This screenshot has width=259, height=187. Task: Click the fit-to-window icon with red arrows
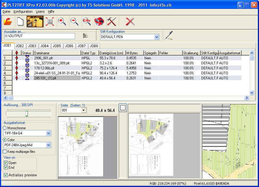click(x=50, y=22)
